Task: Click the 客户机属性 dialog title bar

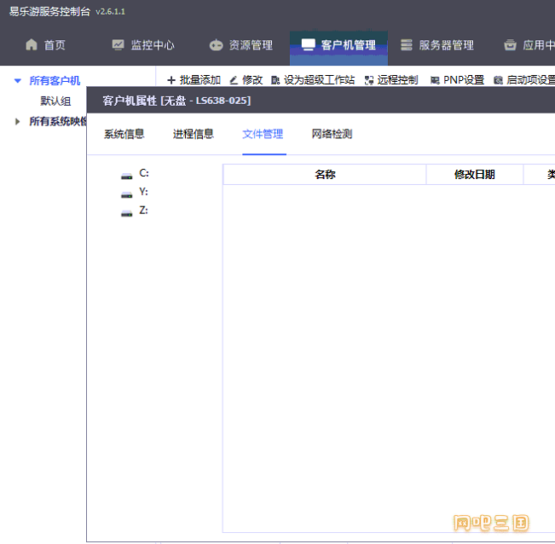Action: click(321, 101)
